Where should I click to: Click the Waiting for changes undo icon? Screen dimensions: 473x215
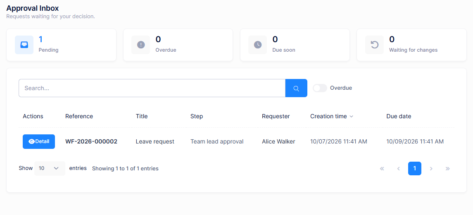pyautogui.click(x=374, y=45)
